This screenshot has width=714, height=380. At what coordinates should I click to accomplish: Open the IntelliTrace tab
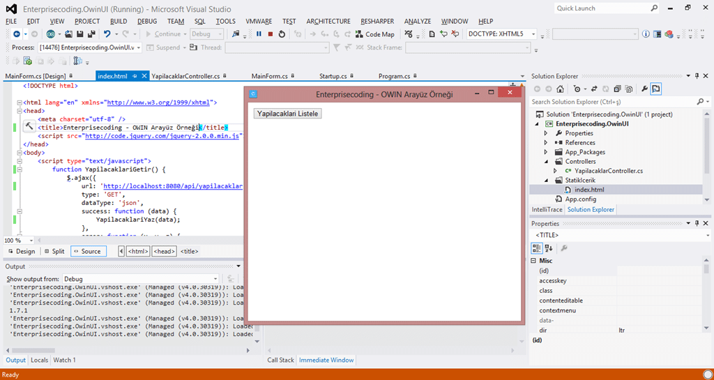coord(547,209)
